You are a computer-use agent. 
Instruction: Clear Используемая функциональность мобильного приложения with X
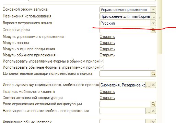(153, 85)
